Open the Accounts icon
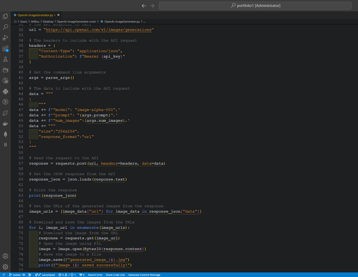 click(x=5, y=256)
